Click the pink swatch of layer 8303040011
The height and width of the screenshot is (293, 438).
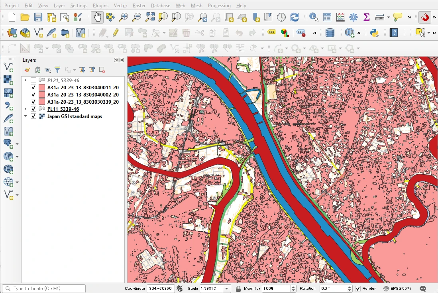pos(42,87)
